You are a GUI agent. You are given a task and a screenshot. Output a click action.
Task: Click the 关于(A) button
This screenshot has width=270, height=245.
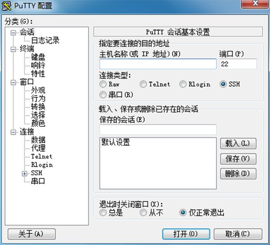pos(31,234)
